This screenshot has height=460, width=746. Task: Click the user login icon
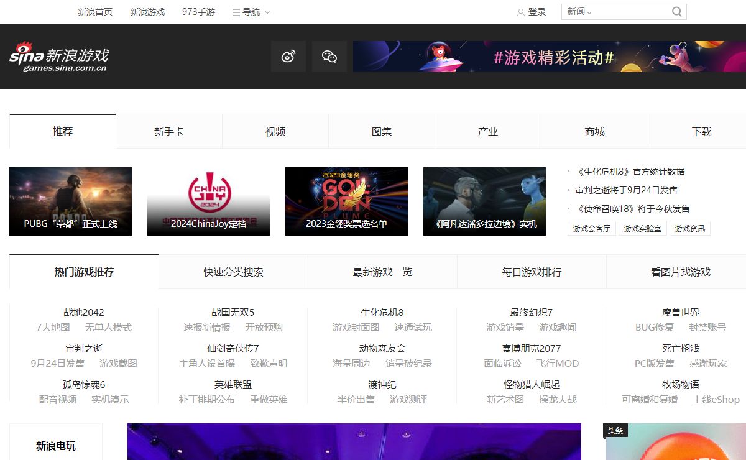pyautogui.click(x=521, y=12)
